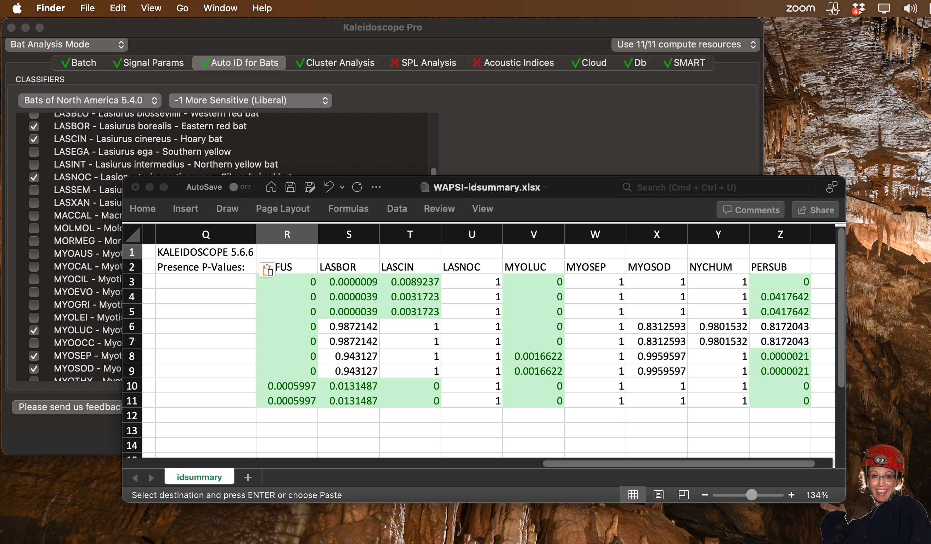Switch to Page Layout view in the status bar
Viewport: 931px width, 544px height.
pyautogui.click(x=658, y=495)
